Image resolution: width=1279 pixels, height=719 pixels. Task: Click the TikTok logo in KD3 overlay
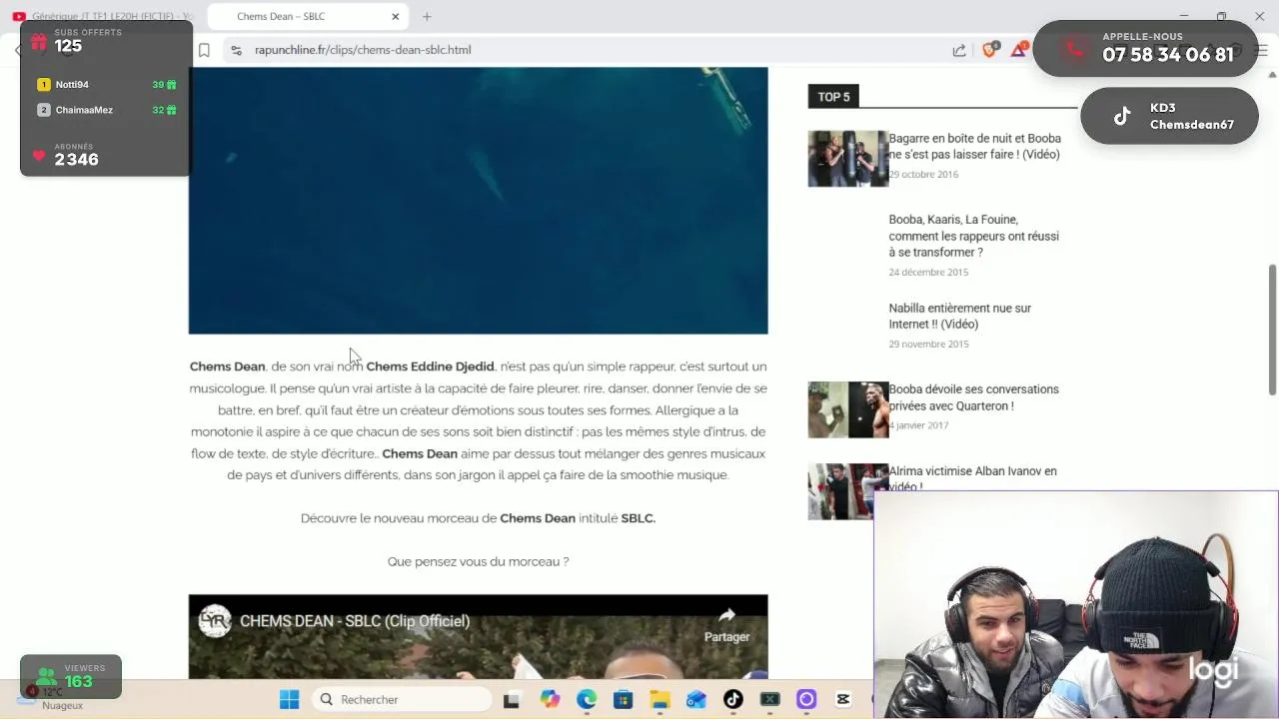click(x=1122, y=116)
